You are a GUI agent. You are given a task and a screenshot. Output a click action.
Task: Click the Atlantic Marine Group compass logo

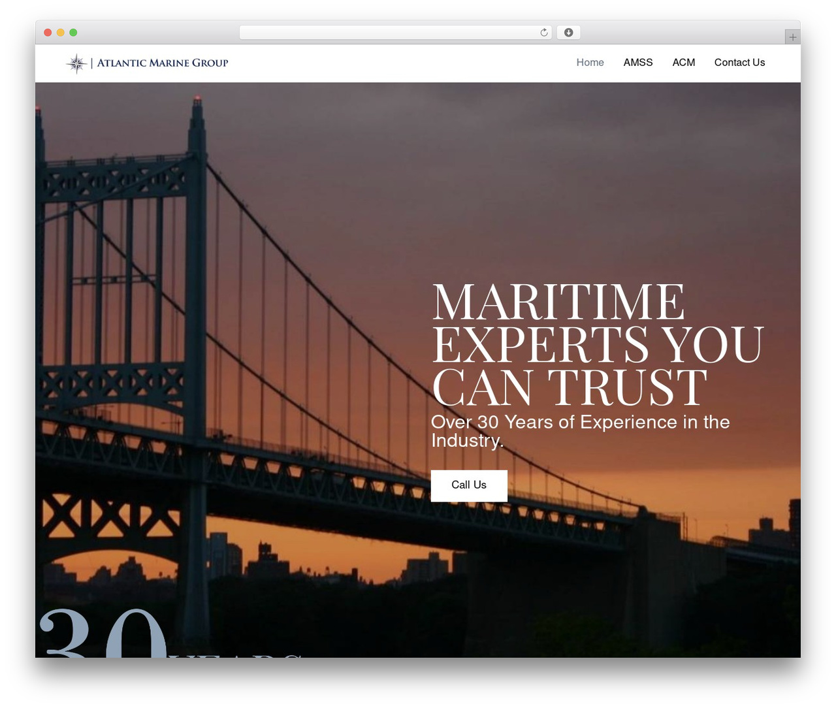[x=77, y=63]
